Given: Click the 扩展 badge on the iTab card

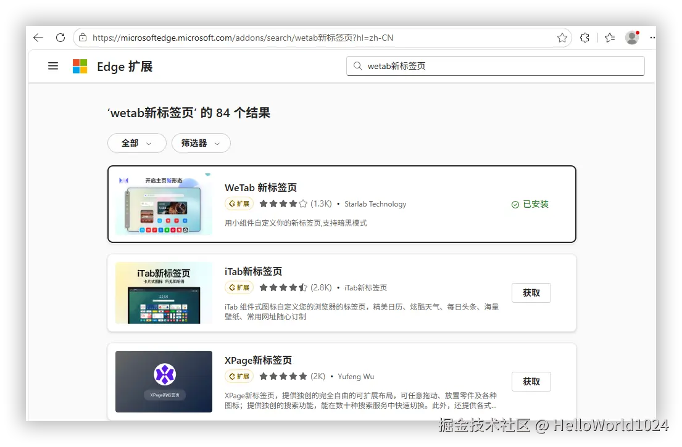Looking at the screenshot, I should coord(239,287).
